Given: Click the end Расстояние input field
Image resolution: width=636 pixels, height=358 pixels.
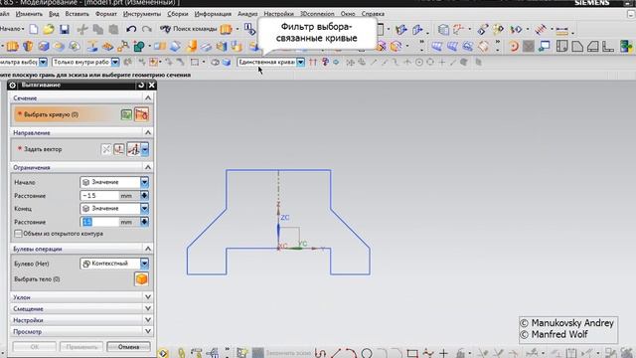Looking at the screenshot, I should click(x=99, y=222).
